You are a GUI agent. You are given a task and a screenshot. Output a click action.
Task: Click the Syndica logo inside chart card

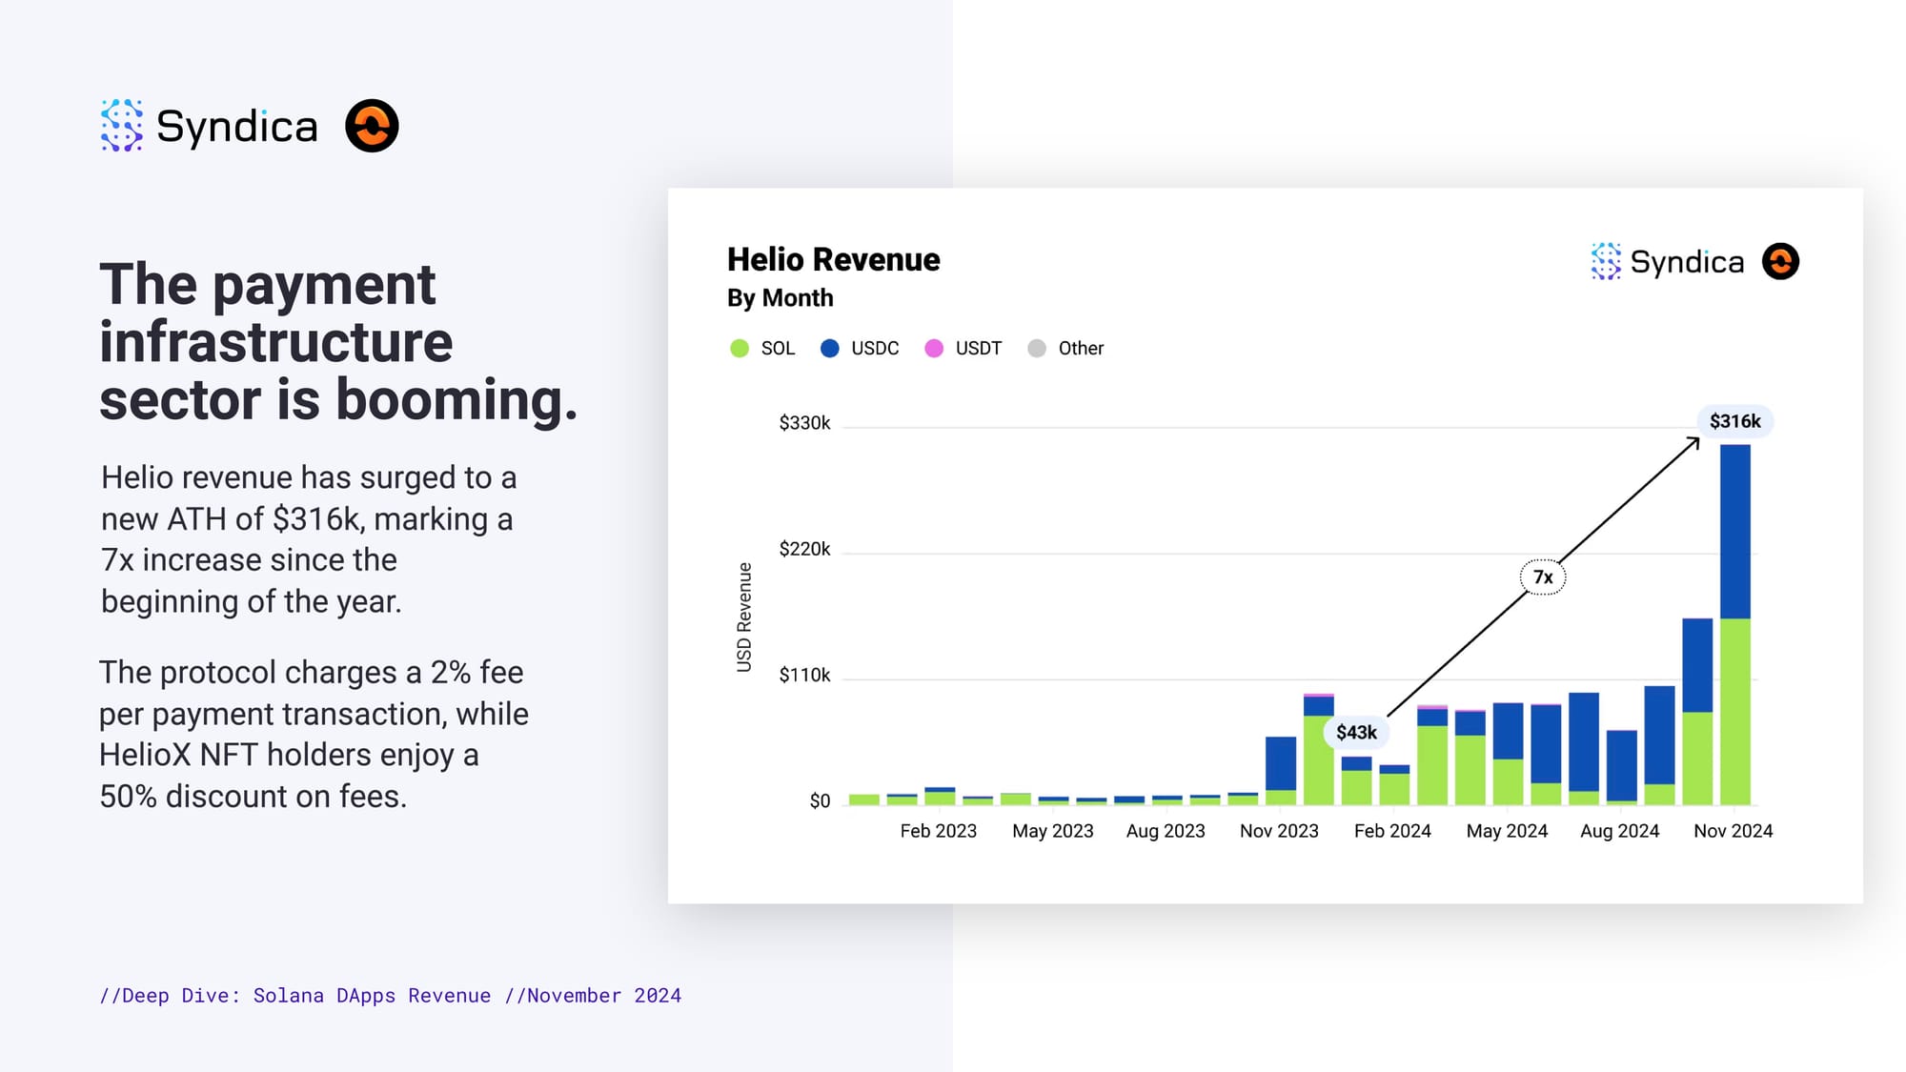pyautogui.click(x=1606, y=261)
